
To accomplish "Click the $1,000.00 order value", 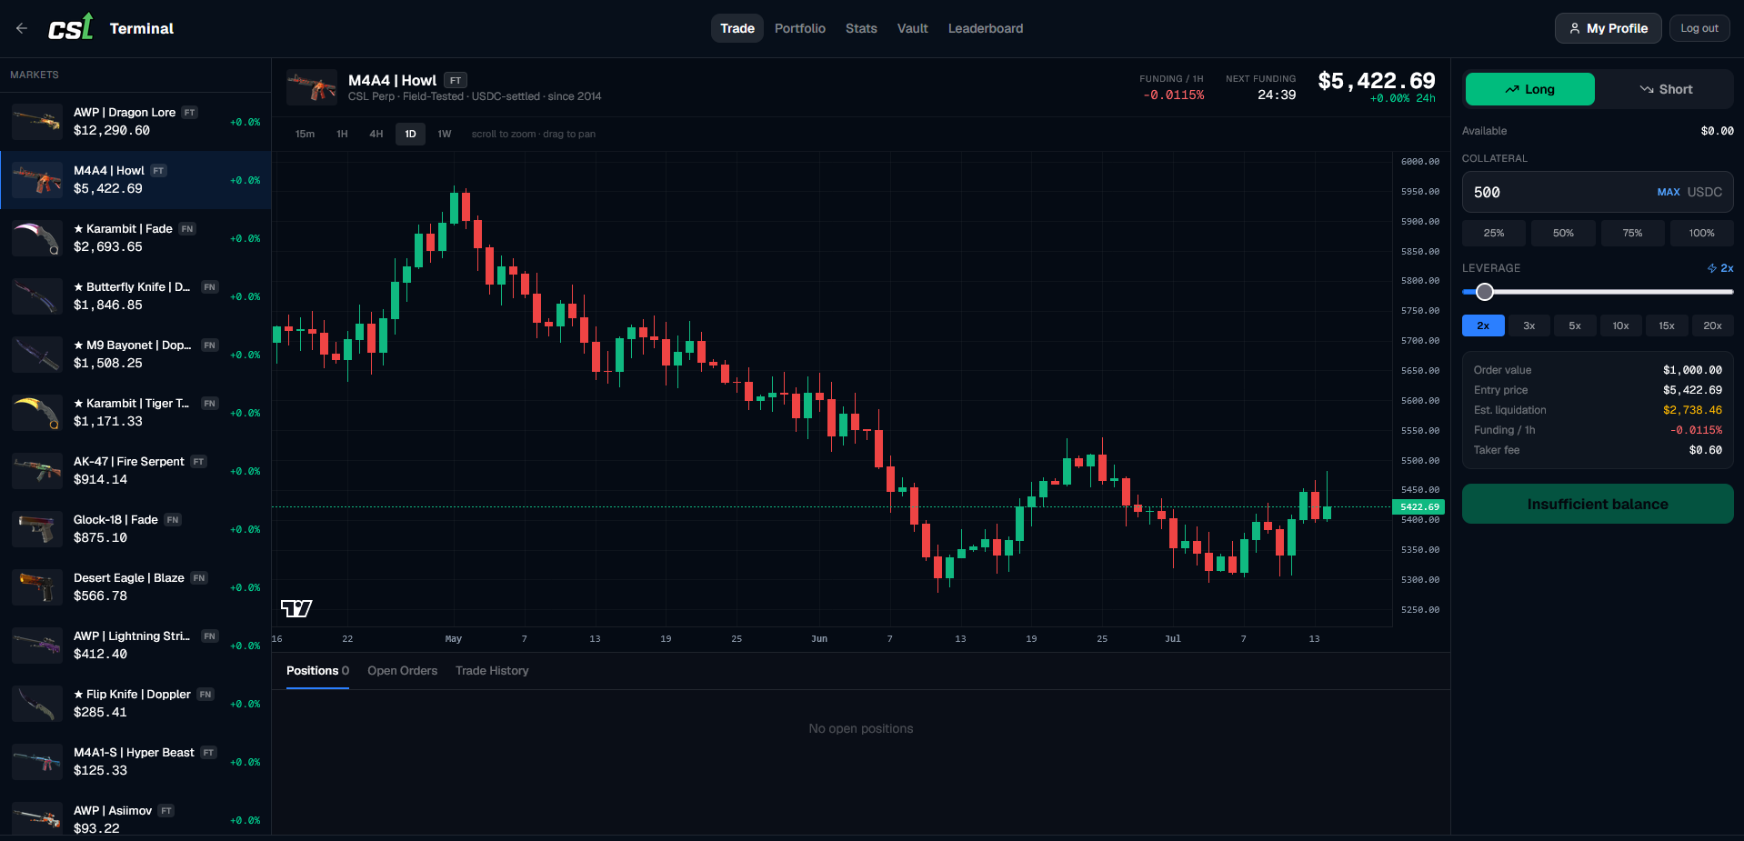I will tap(1692, 370).
